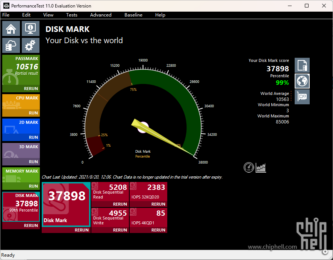333x260 pixels.
Task: Open the Advanced menu
Action: click(101, 15)
